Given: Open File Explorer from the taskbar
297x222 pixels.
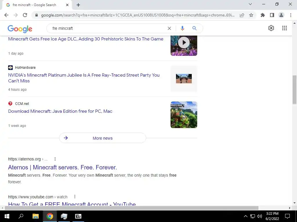Looking at the screenshot, I should point(35,216).
